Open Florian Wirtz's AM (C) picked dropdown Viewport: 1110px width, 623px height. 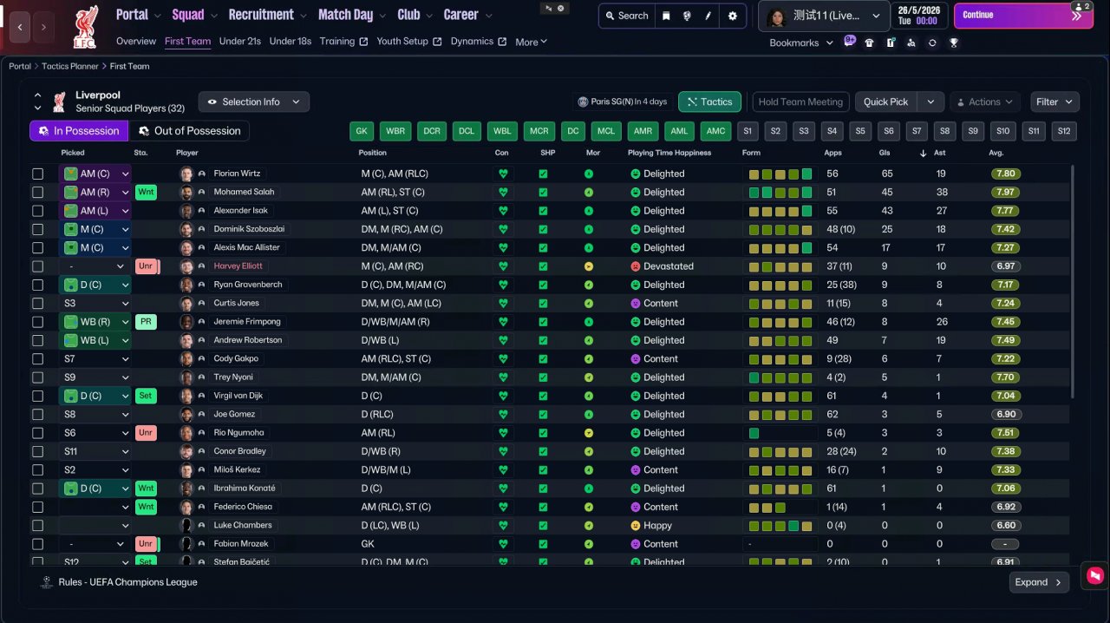pyautogui.click(x=95, y=174)
